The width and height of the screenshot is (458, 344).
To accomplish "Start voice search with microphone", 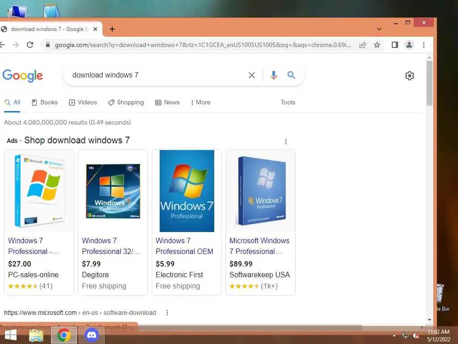I will 273,75.
